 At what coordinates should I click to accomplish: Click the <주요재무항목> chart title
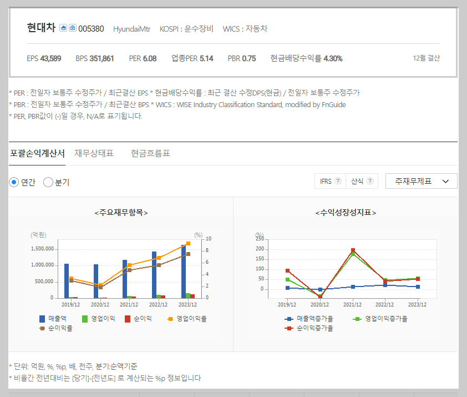pyautogui.click(x=121, y=212)
